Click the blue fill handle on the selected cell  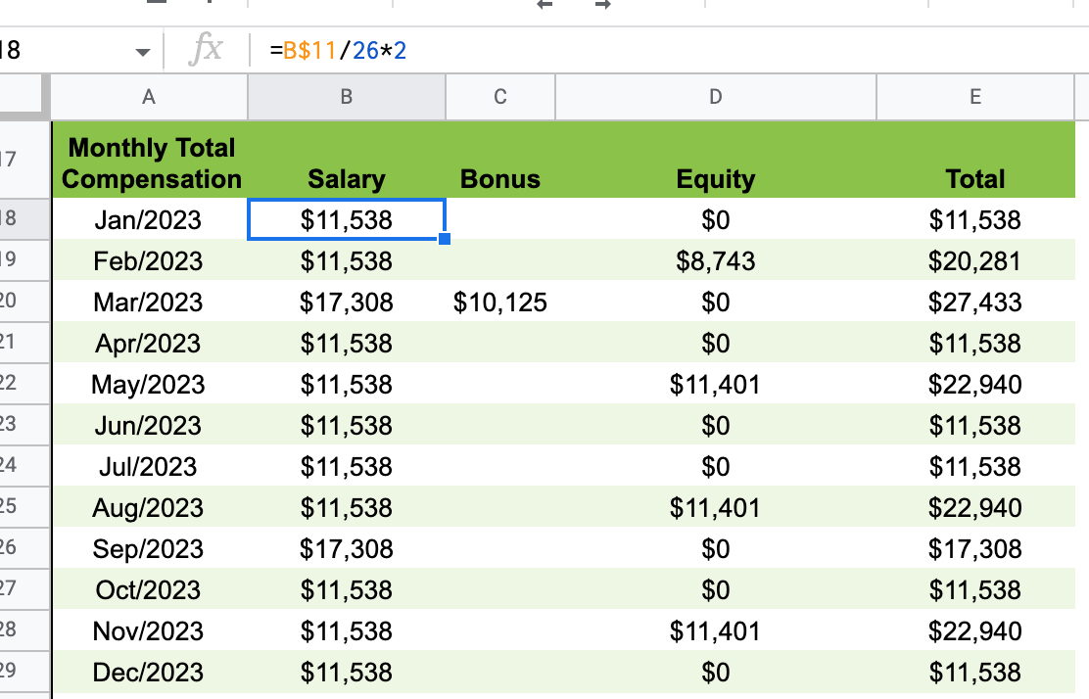click(x=444, y=238)
